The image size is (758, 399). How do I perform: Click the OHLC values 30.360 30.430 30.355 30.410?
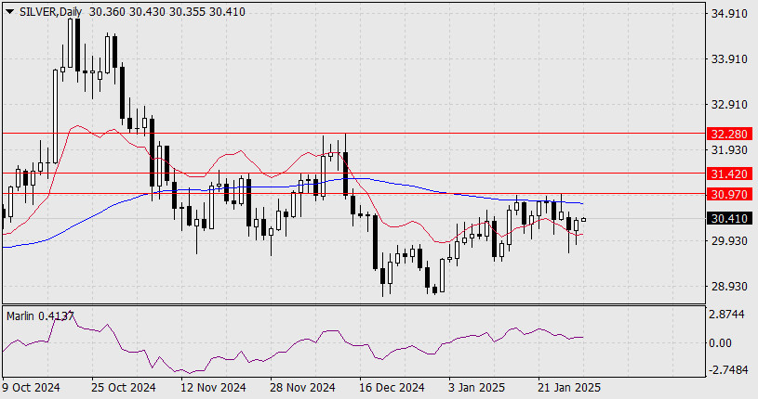click(x=167, y=12)
